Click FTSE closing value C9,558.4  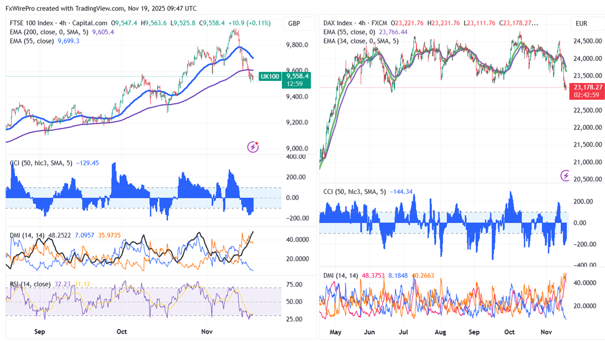[212, 23]
